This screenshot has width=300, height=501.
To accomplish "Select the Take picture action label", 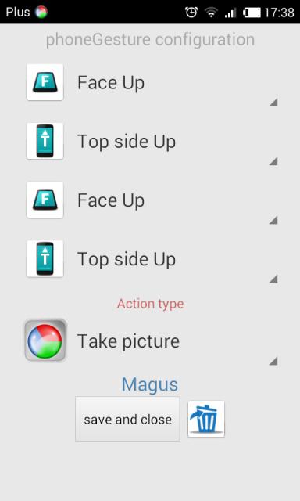I will pos(128,341).
